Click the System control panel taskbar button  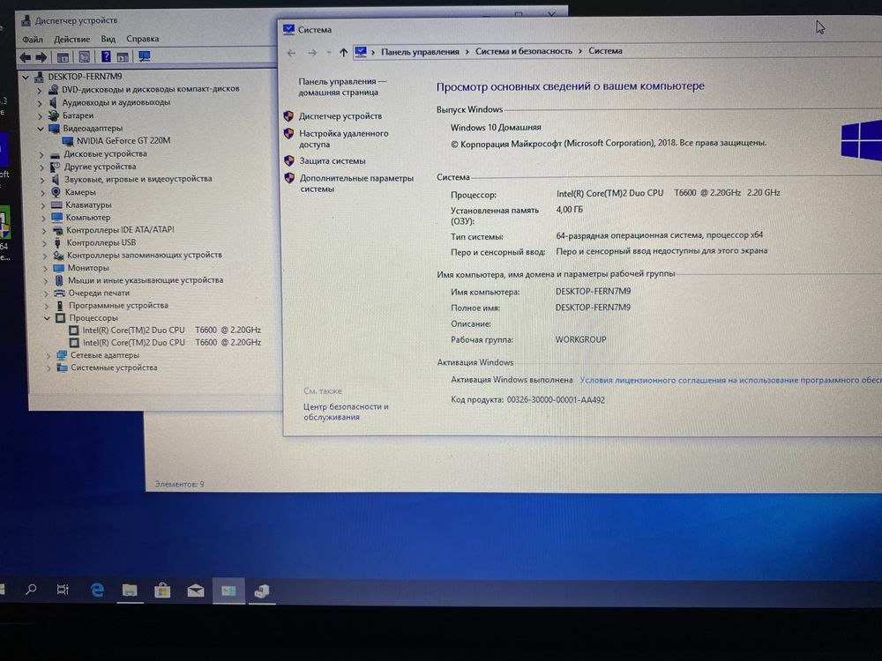(x=228, y=590)
